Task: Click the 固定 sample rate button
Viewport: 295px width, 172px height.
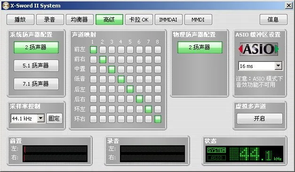Action: [54, 119]
